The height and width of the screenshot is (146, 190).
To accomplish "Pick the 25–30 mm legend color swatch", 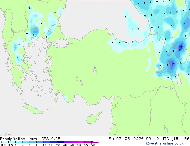I will (60, 142).
